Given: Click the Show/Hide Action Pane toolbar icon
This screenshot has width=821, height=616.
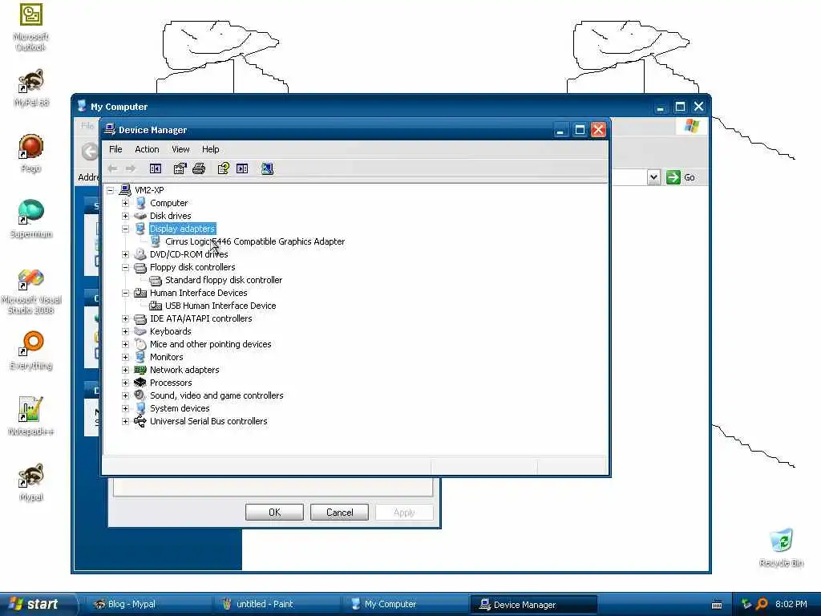Looking at the screenshot, I should (242, 168).
